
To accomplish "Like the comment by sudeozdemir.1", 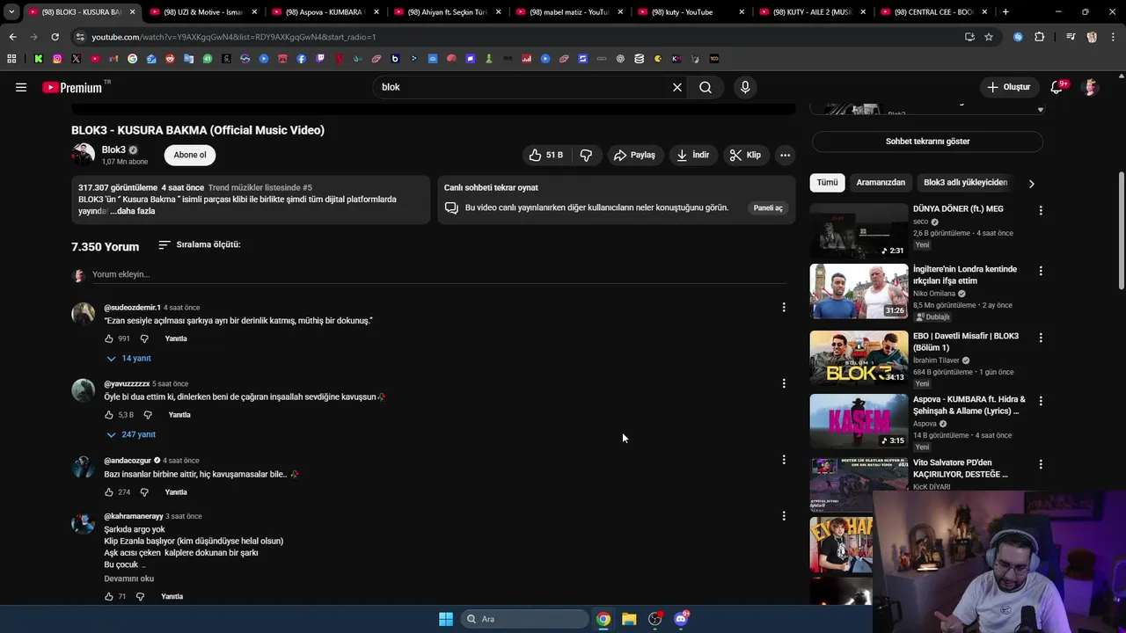I will tap(109, 338).
